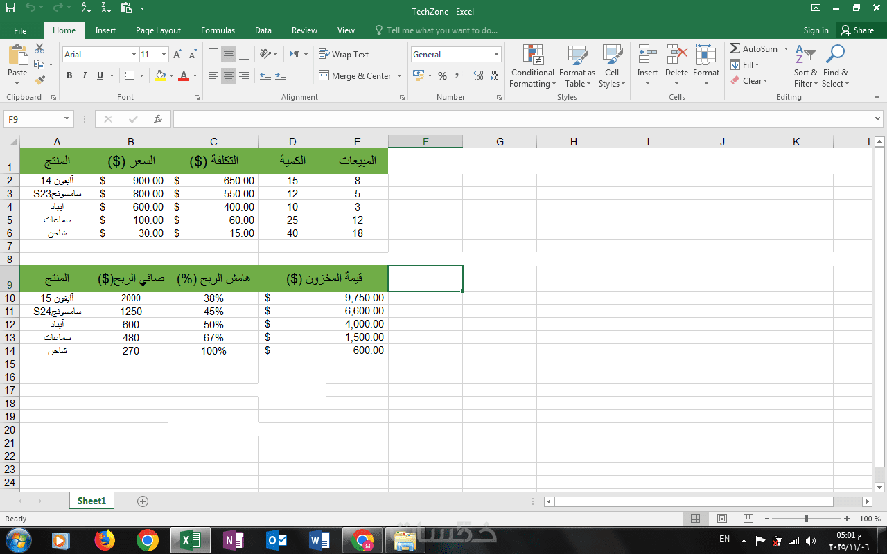
Task: Copy the selected cells
Action: click(39, 64)
